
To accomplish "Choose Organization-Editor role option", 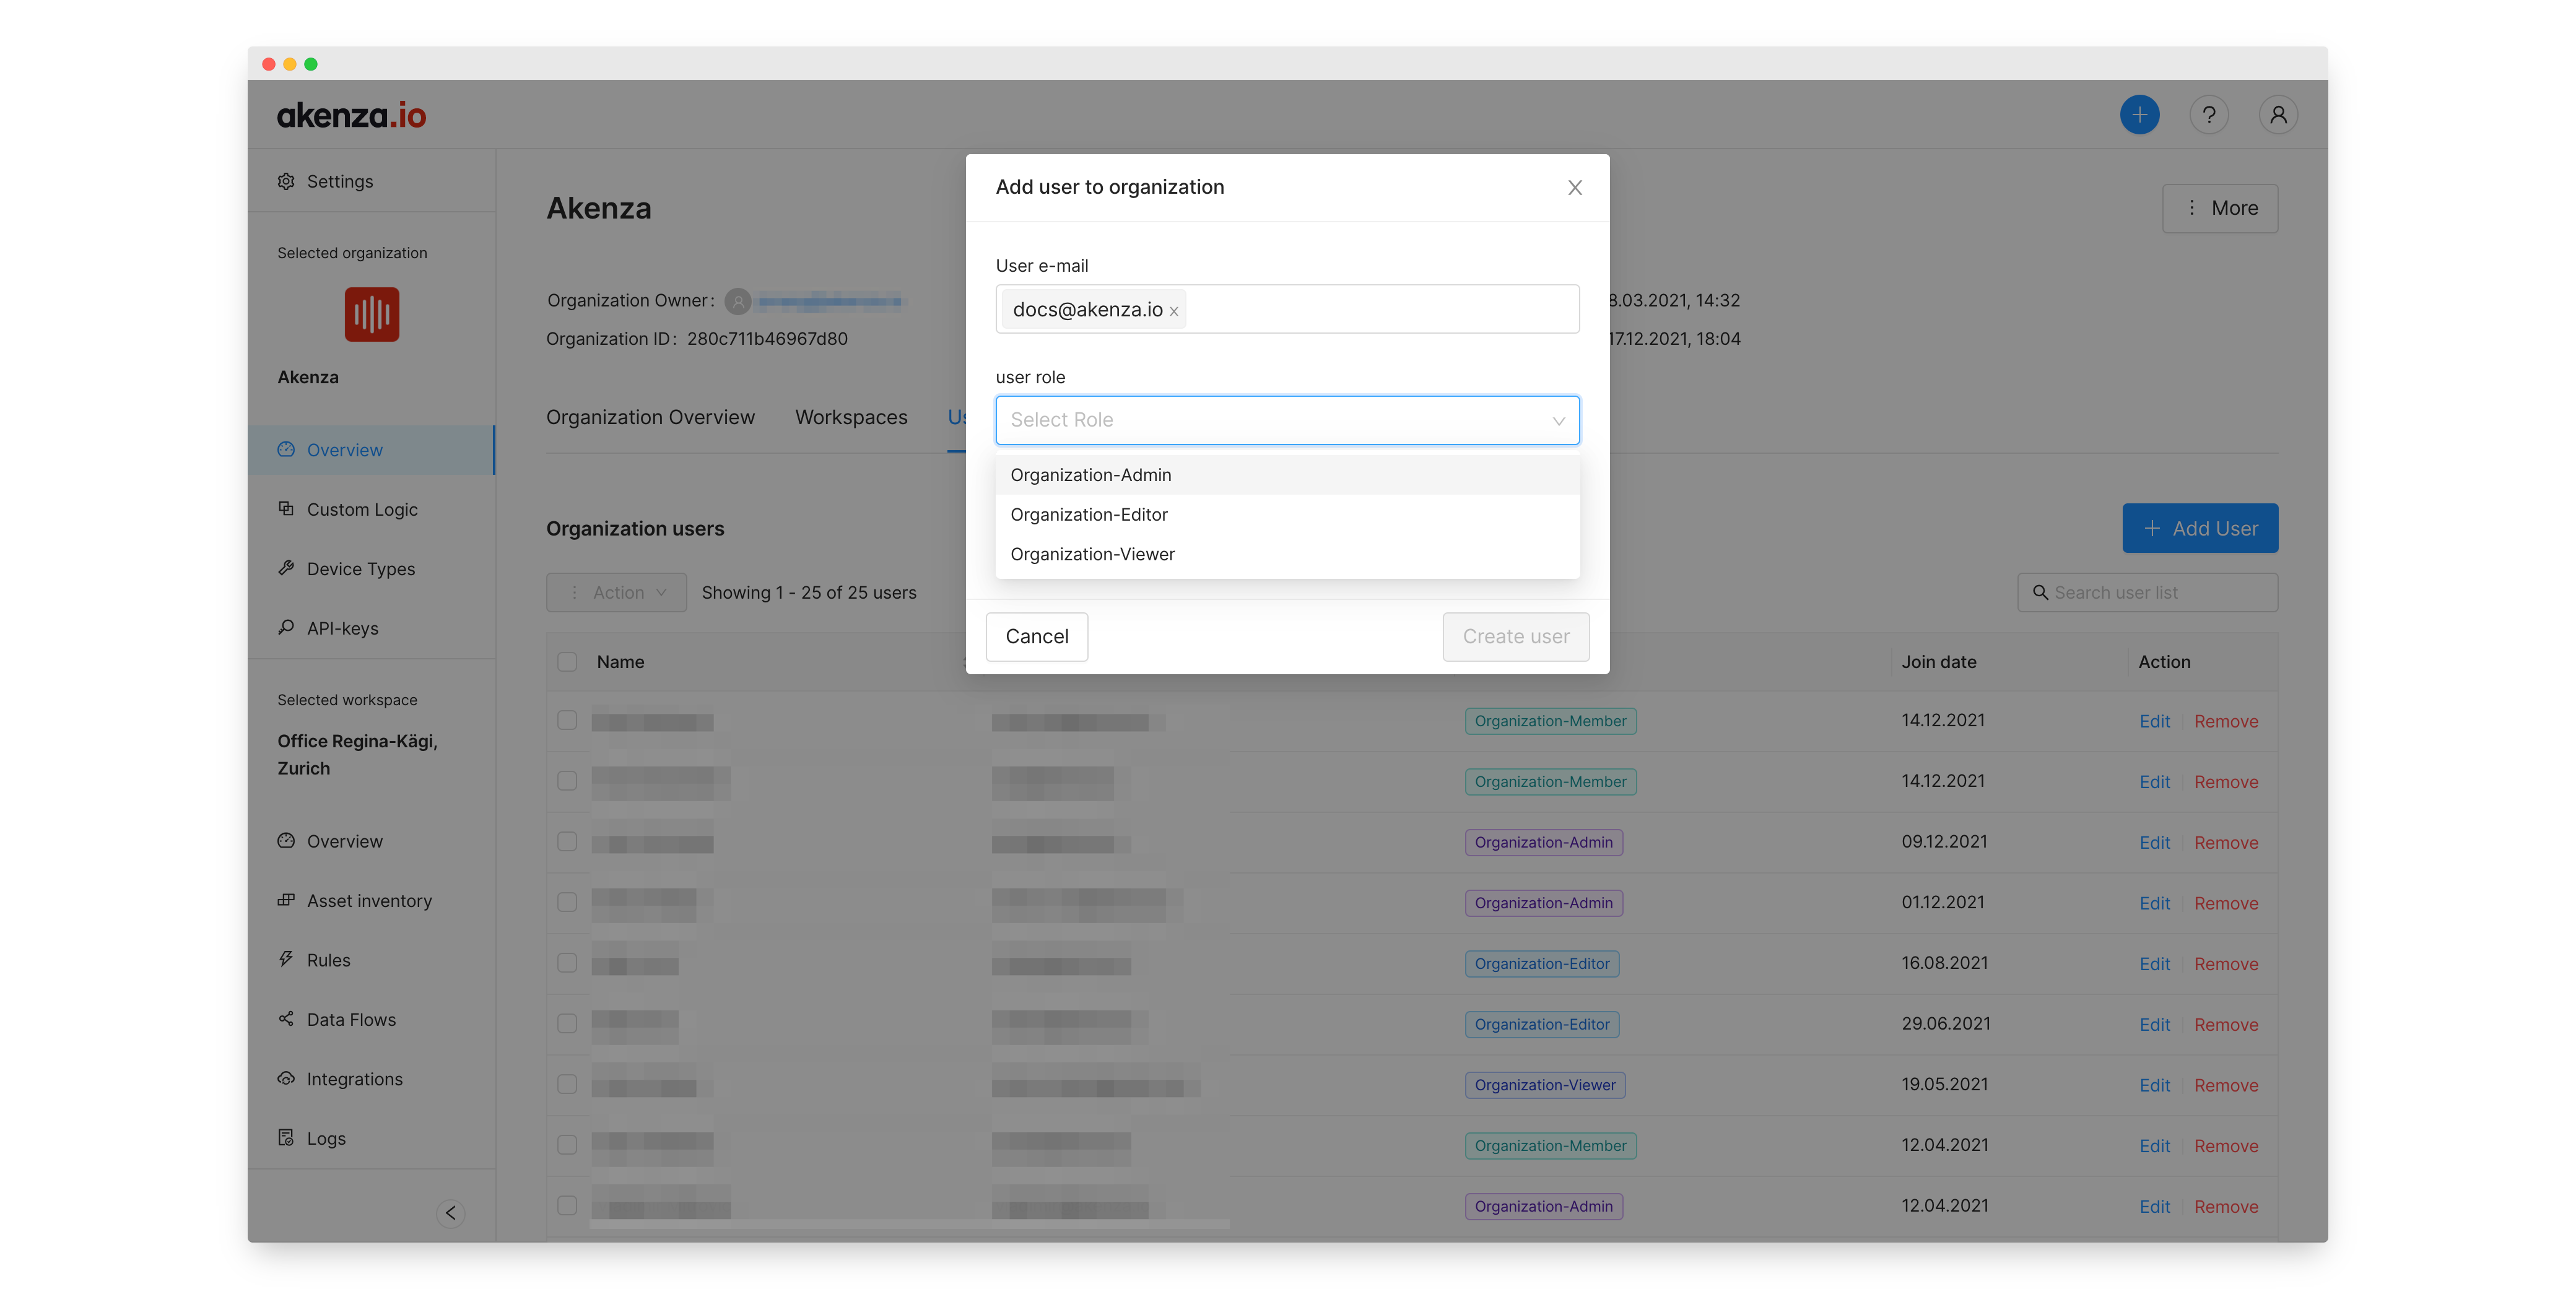I will click(x=1287, y=514).
